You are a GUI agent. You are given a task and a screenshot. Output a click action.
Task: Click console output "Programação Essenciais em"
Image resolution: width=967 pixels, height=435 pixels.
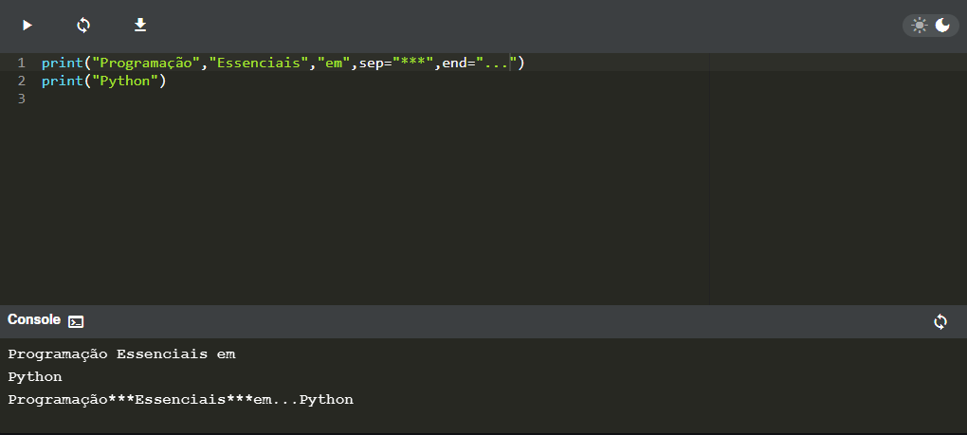[x=121, y=354]
